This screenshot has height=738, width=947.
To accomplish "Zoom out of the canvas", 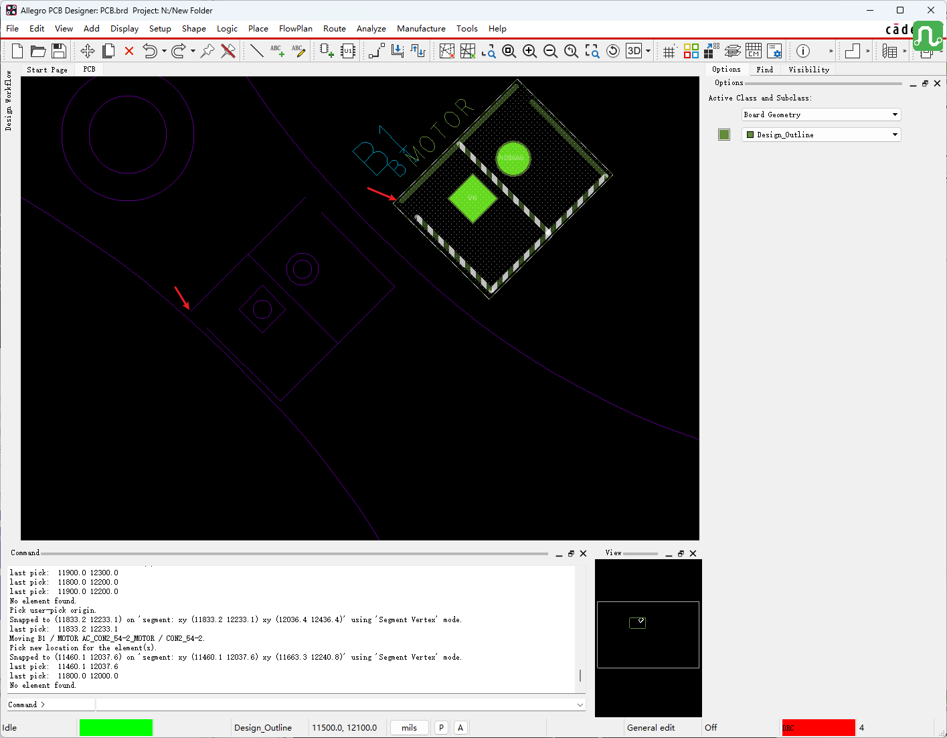I will [550, 51].
